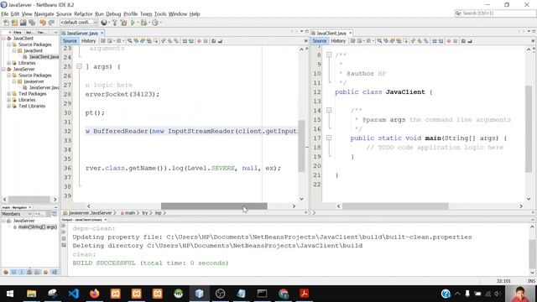The width and height of the screenshot is (537, 302).
Task: Toggle History view in JavaClient editor
Action: click(x=338, y=41)
